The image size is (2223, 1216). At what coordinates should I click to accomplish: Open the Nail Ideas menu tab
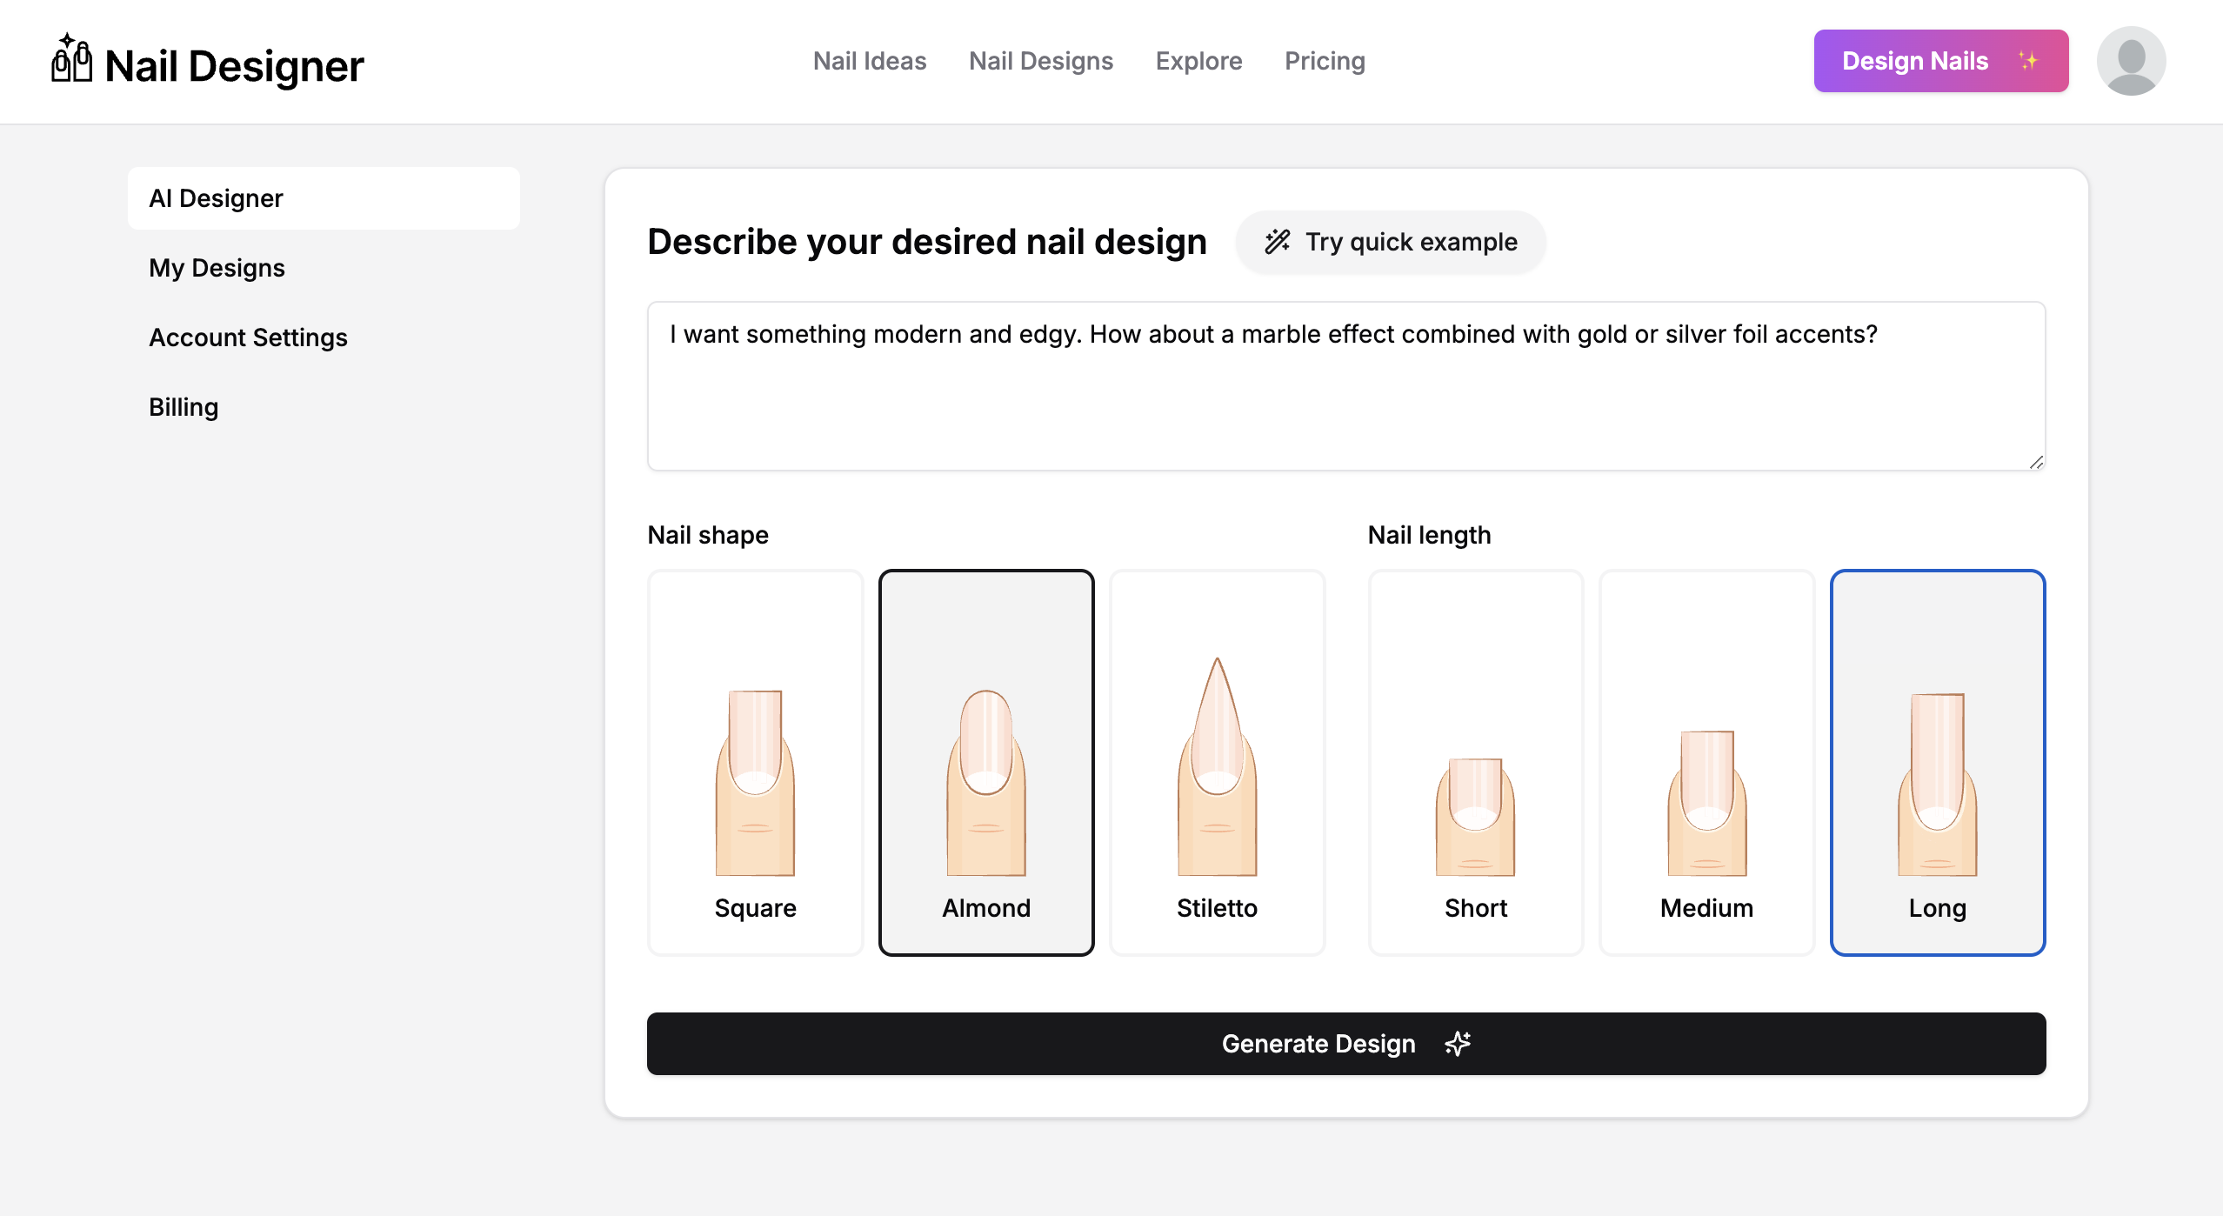tap(870, 62)
